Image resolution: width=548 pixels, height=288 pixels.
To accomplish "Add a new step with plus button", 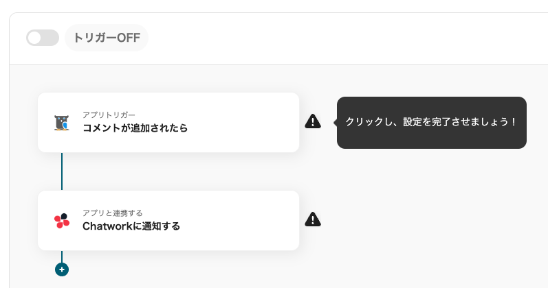I will [62, 269].
